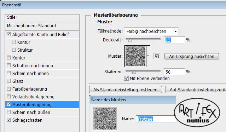This screenshot has width=226, height=132.
Task: Click pattern thumbnail in Name des Musters dialog
Action: click(x=105, y=119)
